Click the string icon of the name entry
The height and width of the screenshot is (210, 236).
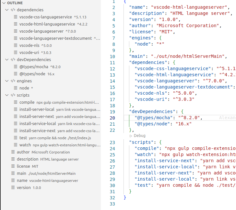[13, 181]
